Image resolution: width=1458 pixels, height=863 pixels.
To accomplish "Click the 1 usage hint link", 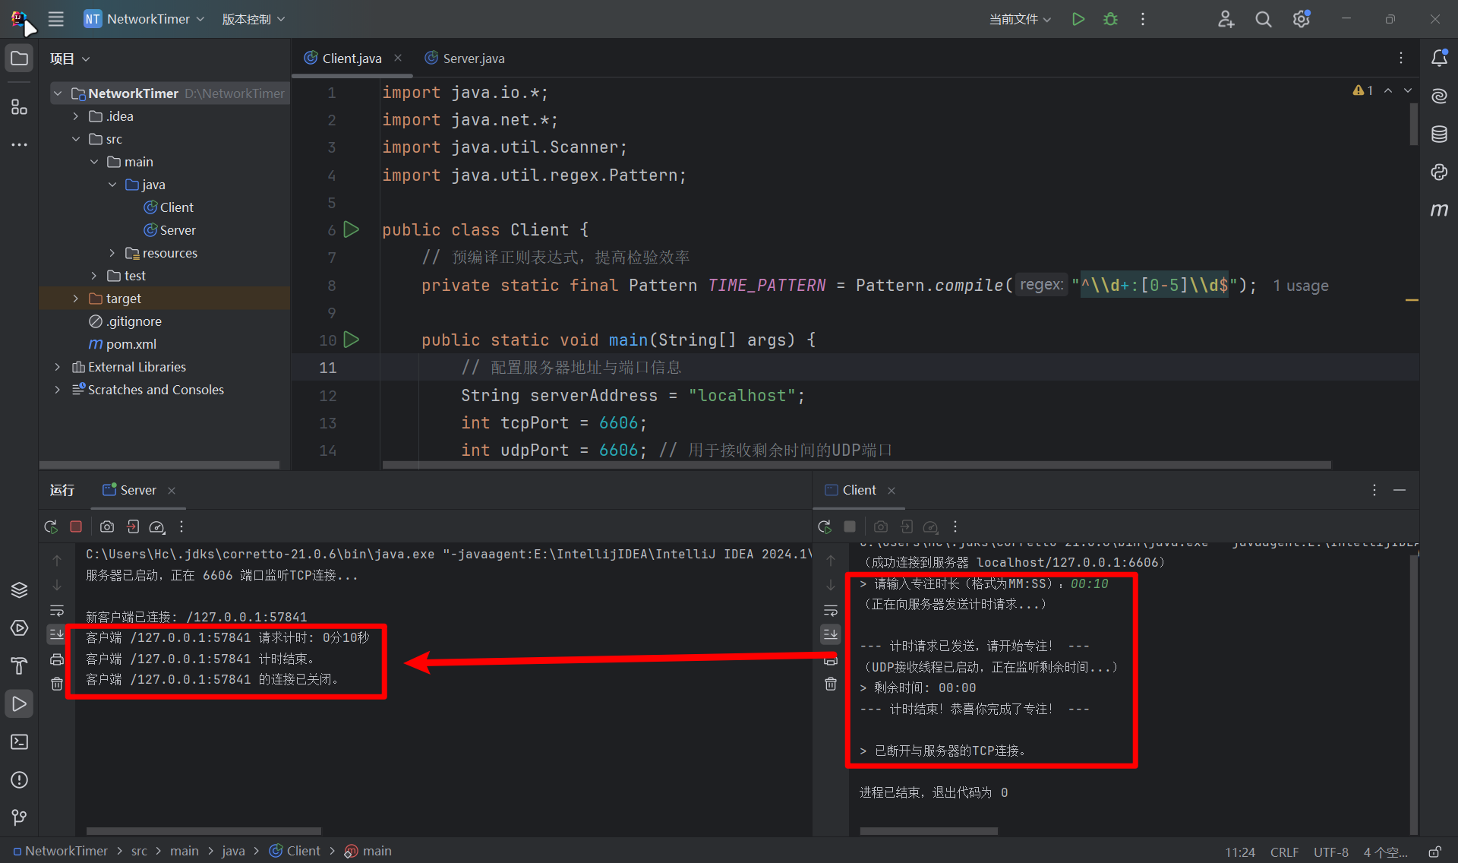I will tap(1301, 286).
